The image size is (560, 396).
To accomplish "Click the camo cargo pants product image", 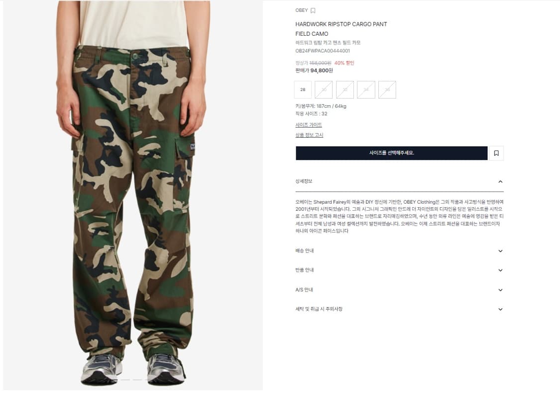I will tap(133, 195).
